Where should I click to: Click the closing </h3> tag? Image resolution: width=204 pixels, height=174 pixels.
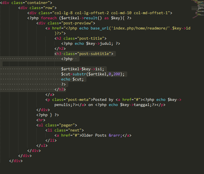[x=60, y=89]
